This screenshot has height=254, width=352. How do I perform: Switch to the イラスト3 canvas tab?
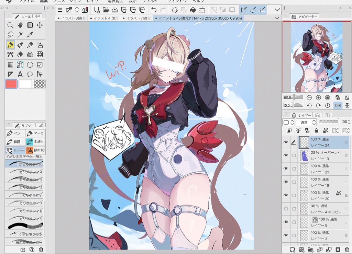(x=71, y=18)
